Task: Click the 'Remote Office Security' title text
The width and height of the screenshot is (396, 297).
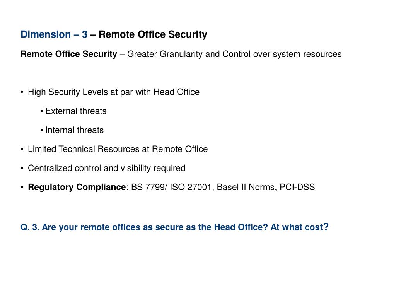Action: [153, 34]
